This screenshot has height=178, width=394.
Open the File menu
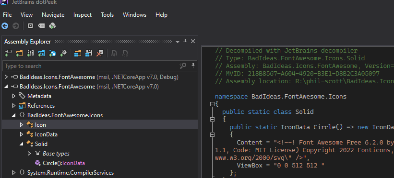click(x=7, y=15)
